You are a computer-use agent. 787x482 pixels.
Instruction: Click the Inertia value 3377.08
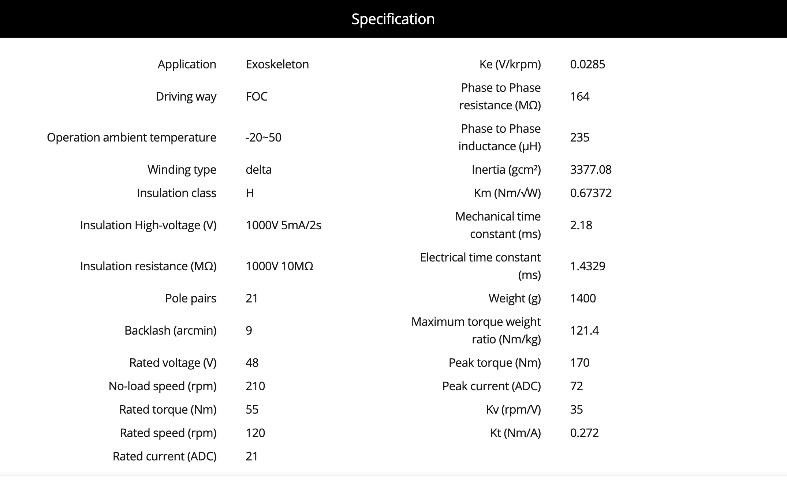tap(591, 170)
